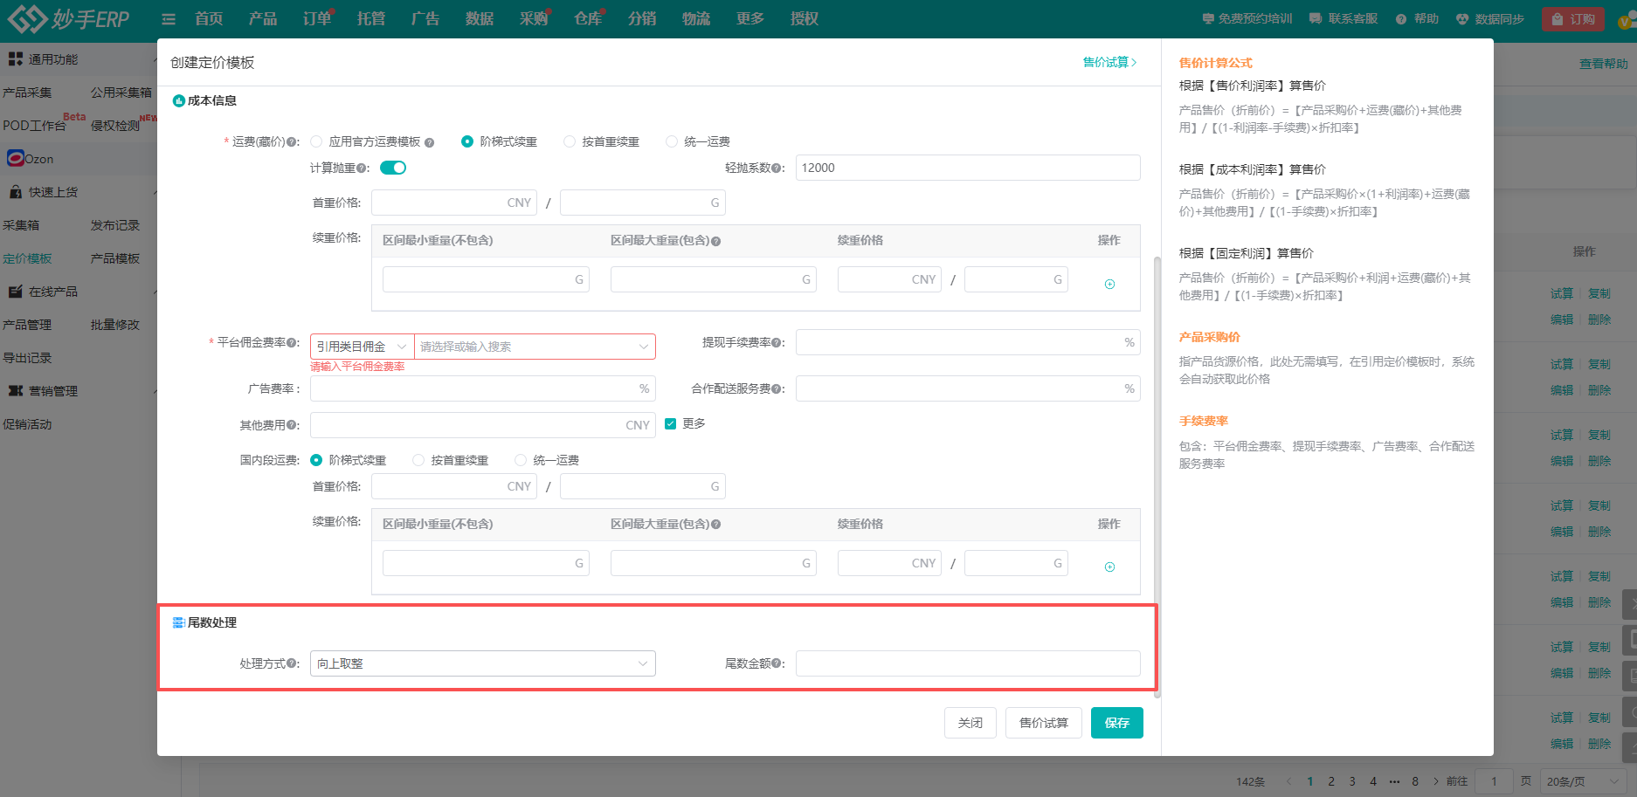Uncheck the 更多 checkbox

[x=670, y=424]
